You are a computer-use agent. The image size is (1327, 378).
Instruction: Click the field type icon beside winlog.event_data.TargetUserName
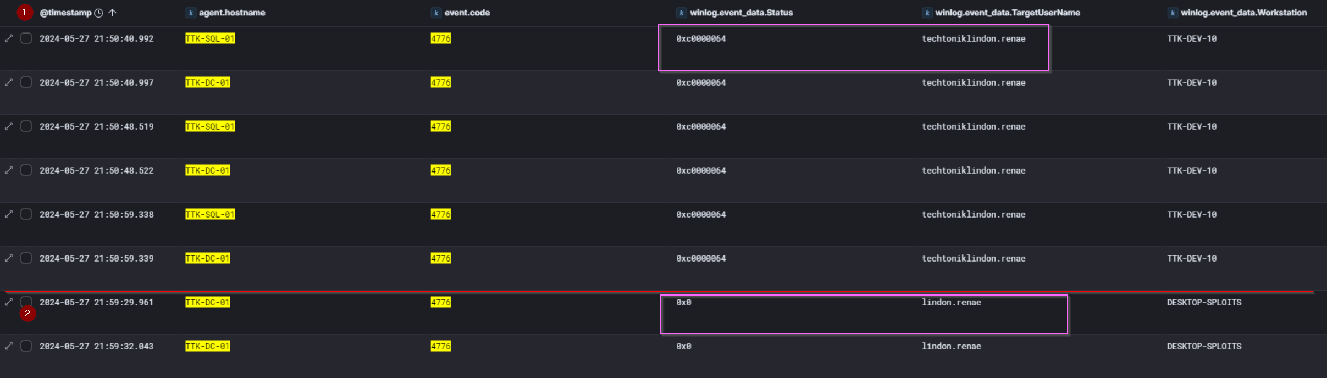click(927, 13)
